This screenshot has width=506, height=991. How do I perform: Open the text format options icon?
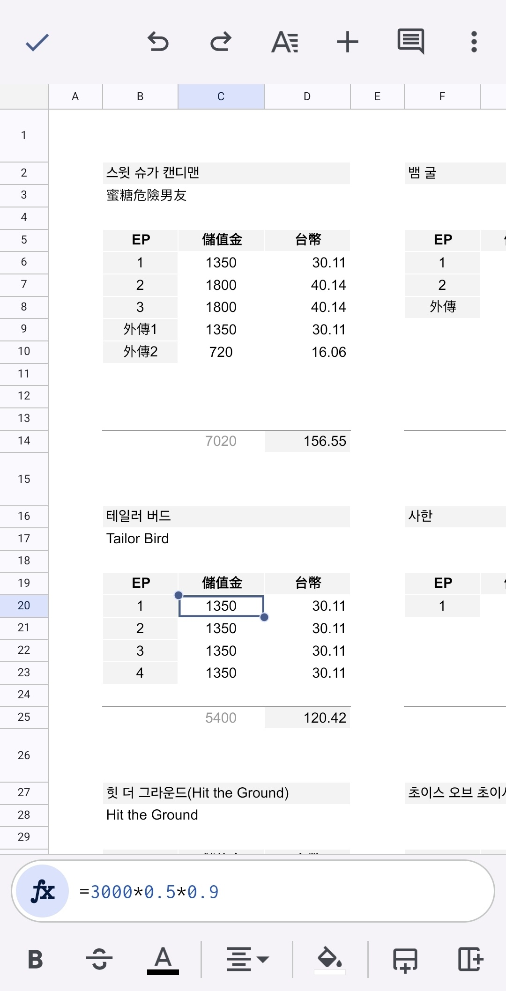point(284,42)
